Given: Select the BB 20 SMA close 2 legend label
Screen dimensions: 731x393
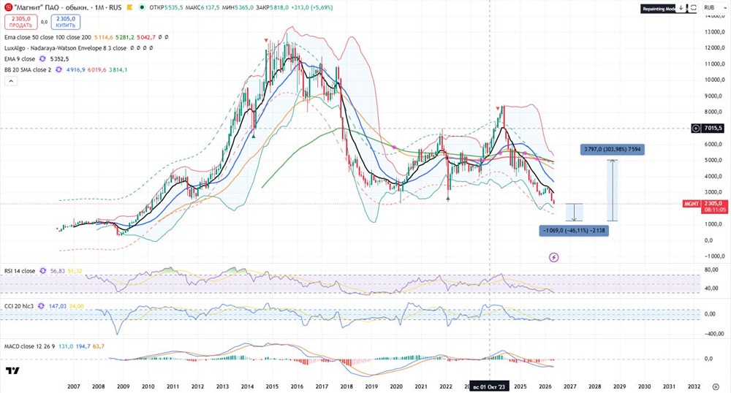Looking at the screenshot, I should coord(28,70).
